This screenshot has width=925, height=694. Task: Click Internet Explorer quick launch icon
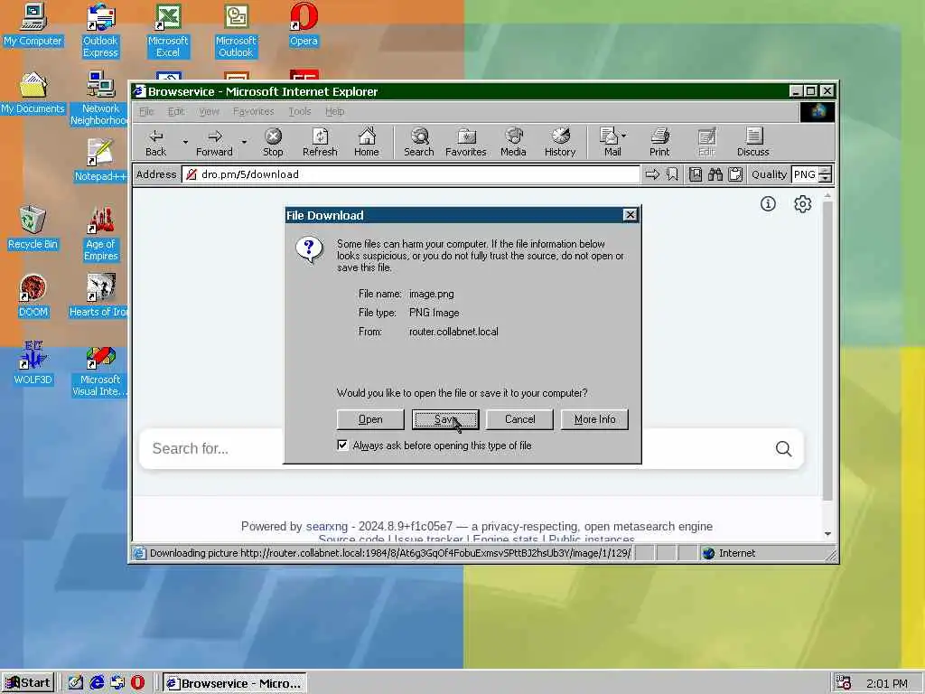pyautogui.click(x=97, y=683)
